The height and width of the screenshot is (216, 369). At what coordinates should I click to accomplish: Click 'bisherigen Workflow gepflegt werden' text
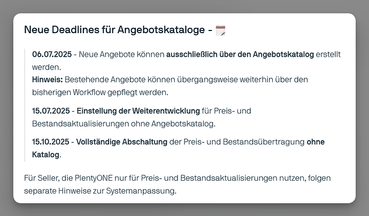coord(100,92)
